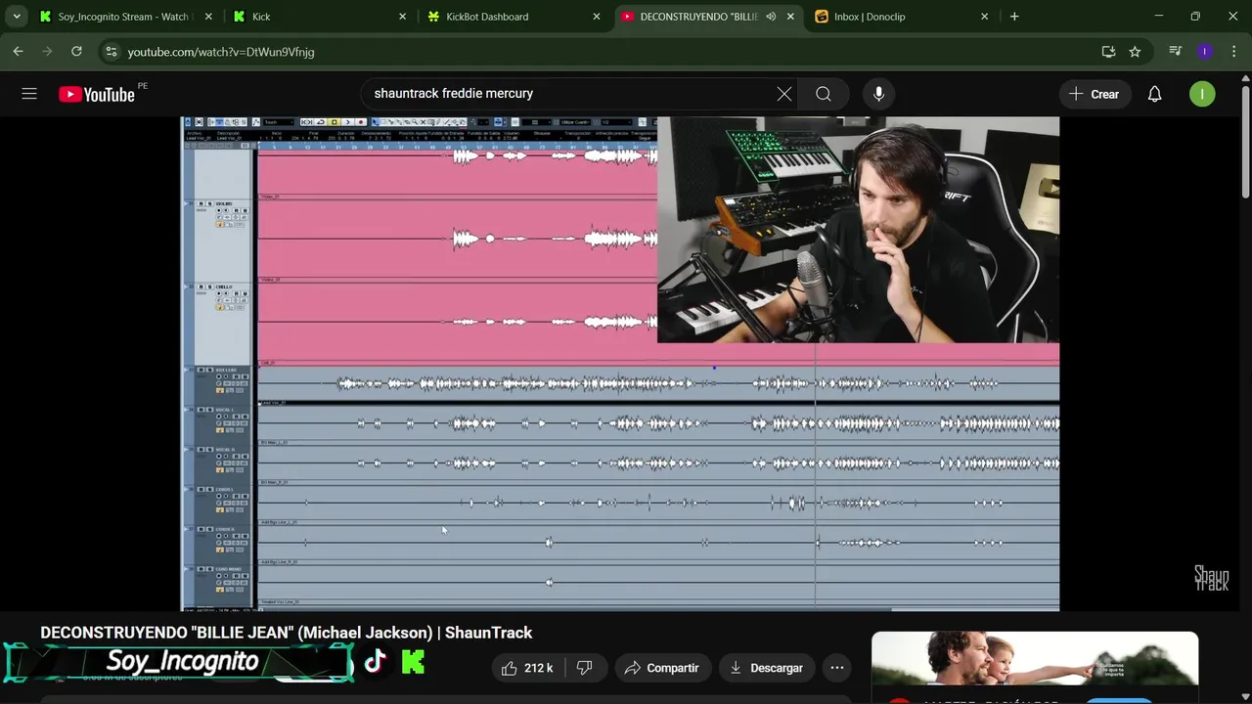Bookmark this page with the star
The image size is (1252, 704).
point(1135,52)
